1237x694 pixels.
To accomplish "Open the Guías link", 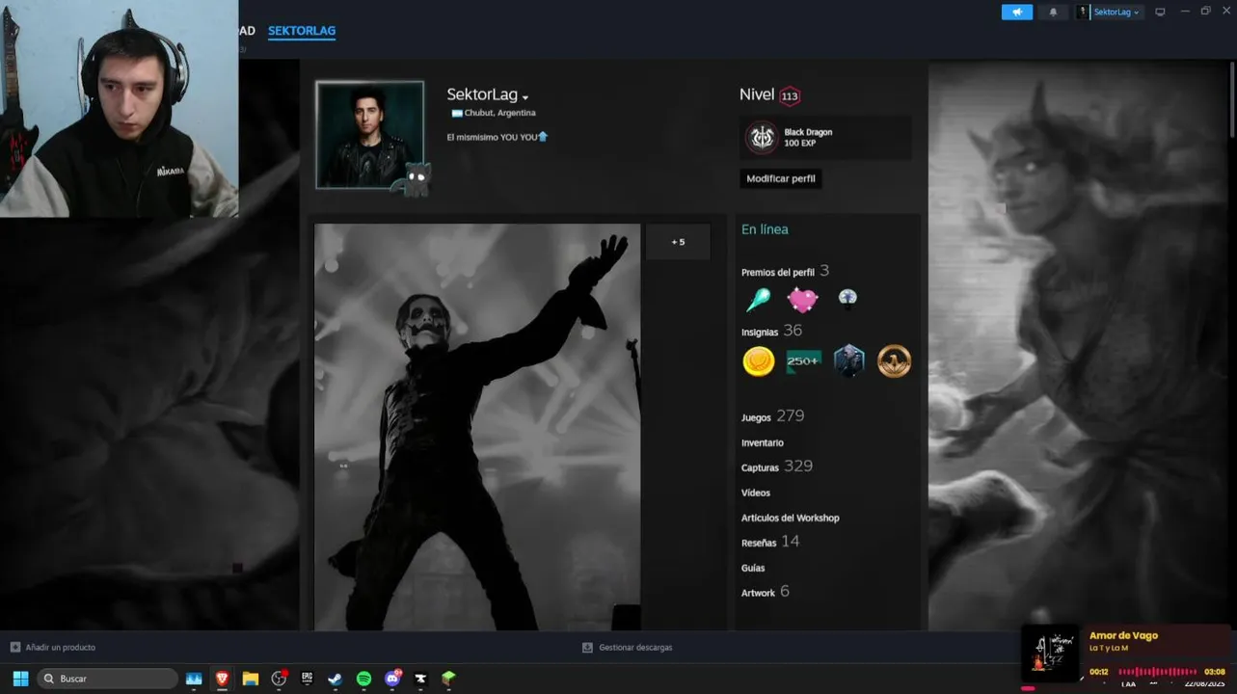I will point(753,568).
